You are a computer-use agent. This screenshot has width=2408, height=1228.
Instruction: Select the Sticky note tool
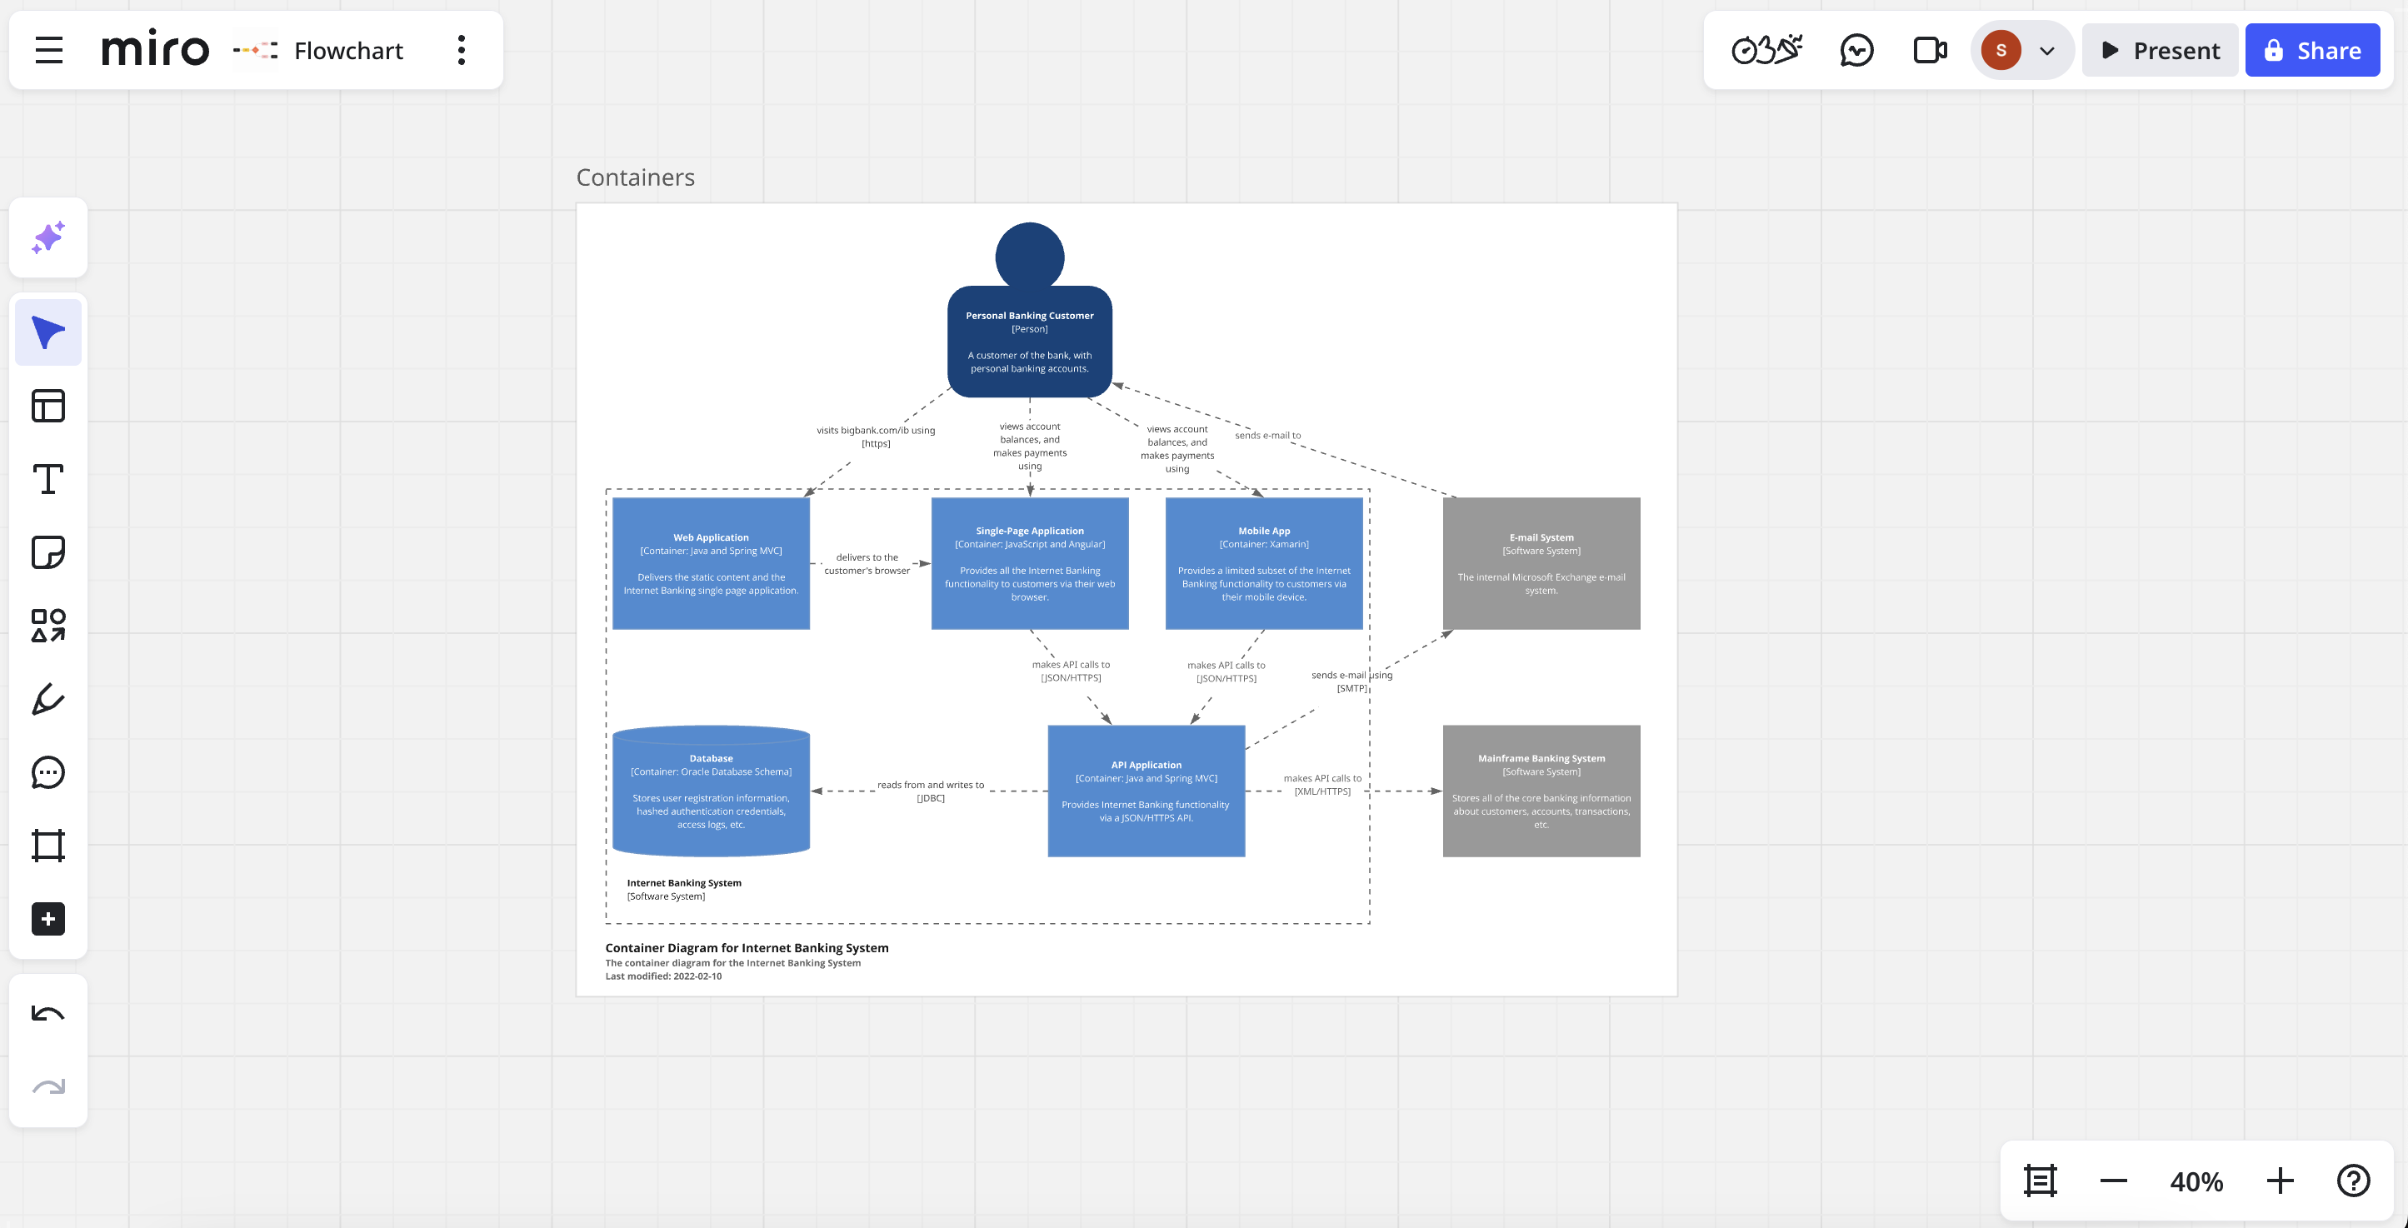(x=48, y=552)
